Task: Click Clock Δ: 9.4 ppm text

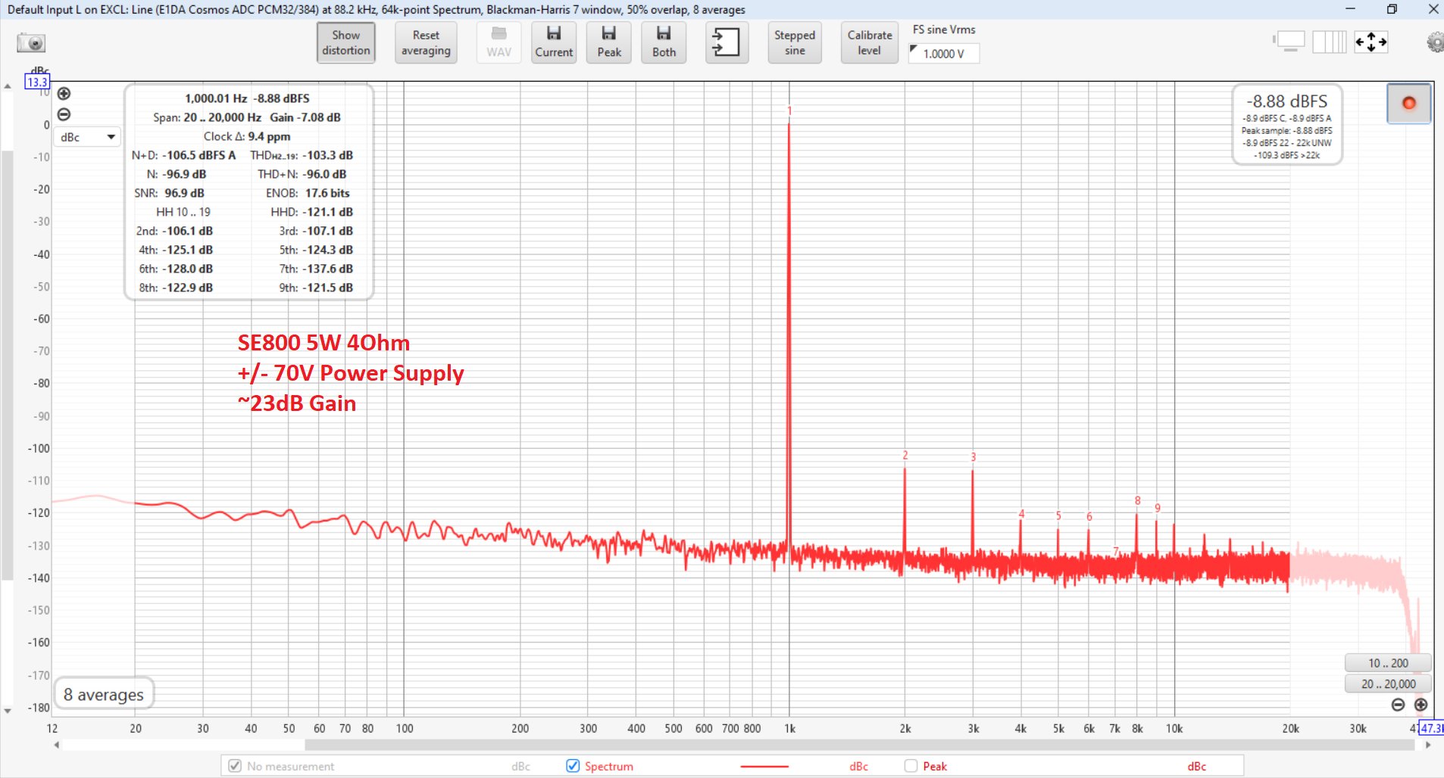Action: coord(247,136)
